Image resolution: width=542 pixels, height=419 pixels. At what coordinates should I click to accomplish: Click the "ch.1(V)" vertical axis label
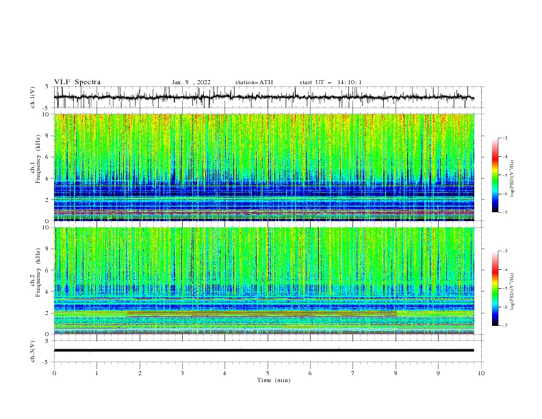tap(33, 97)
